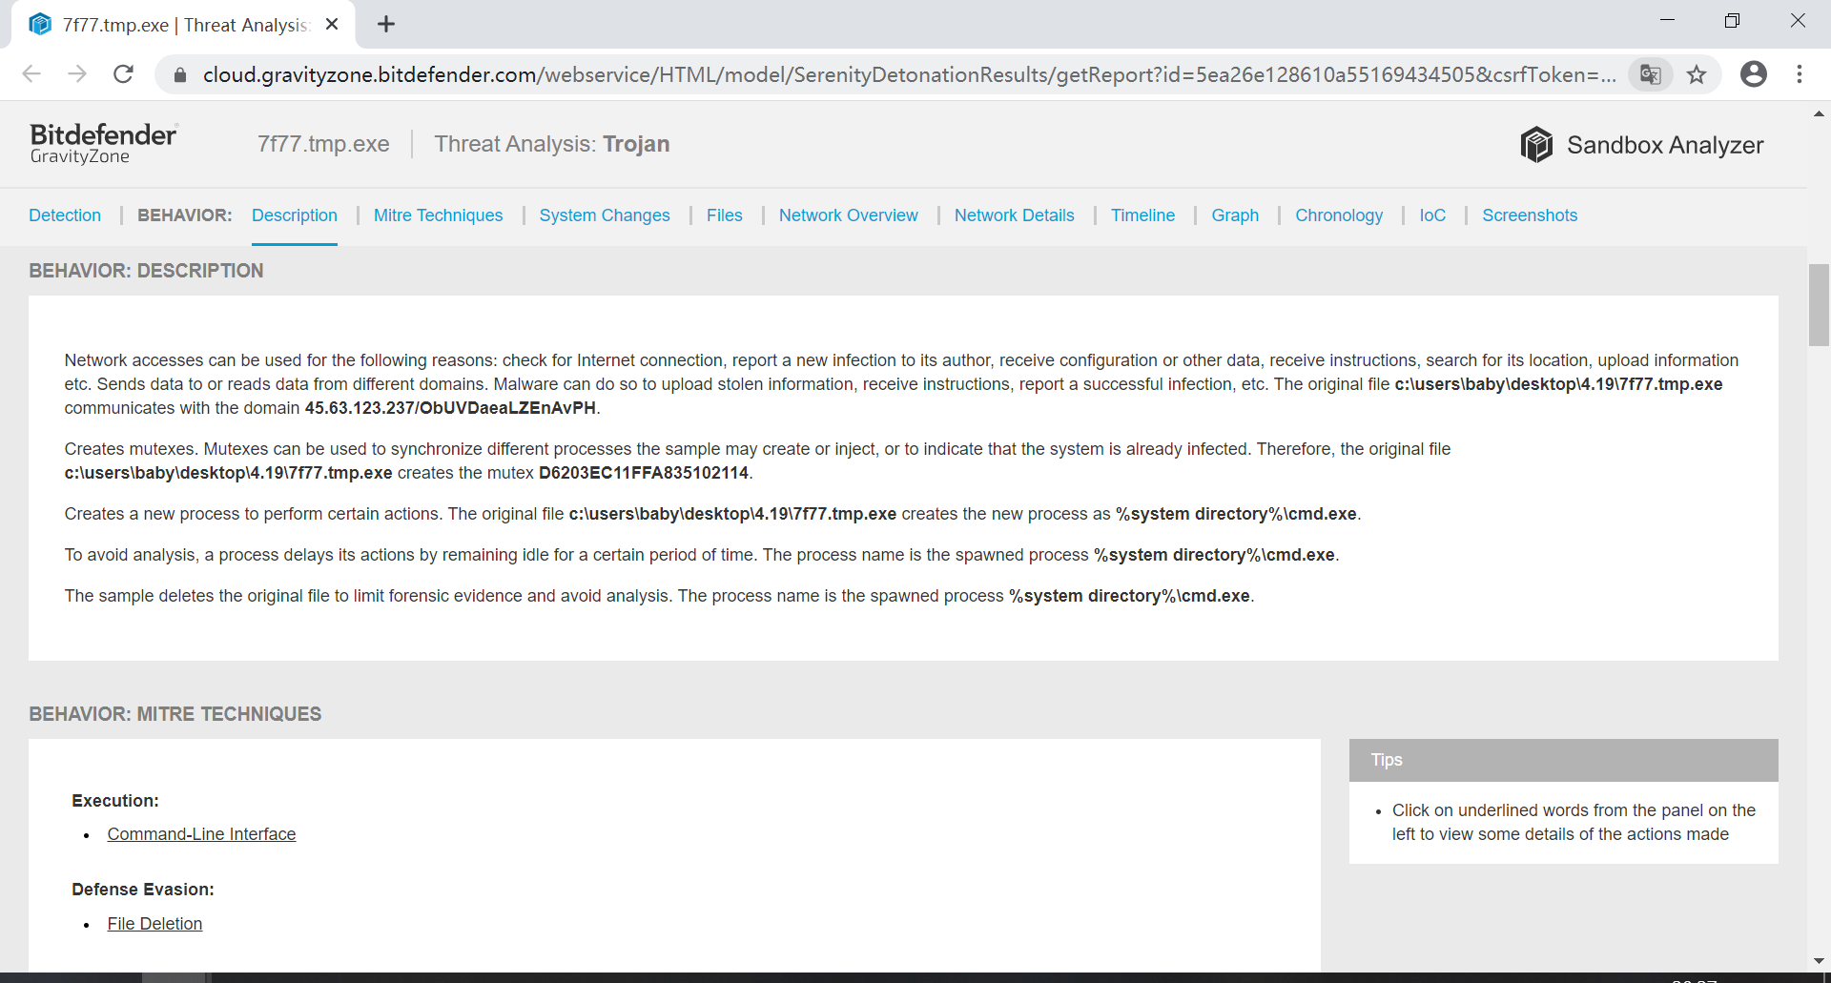1831x983 pixels.
Task: Open the Detection section
Action: pos(65,215)
